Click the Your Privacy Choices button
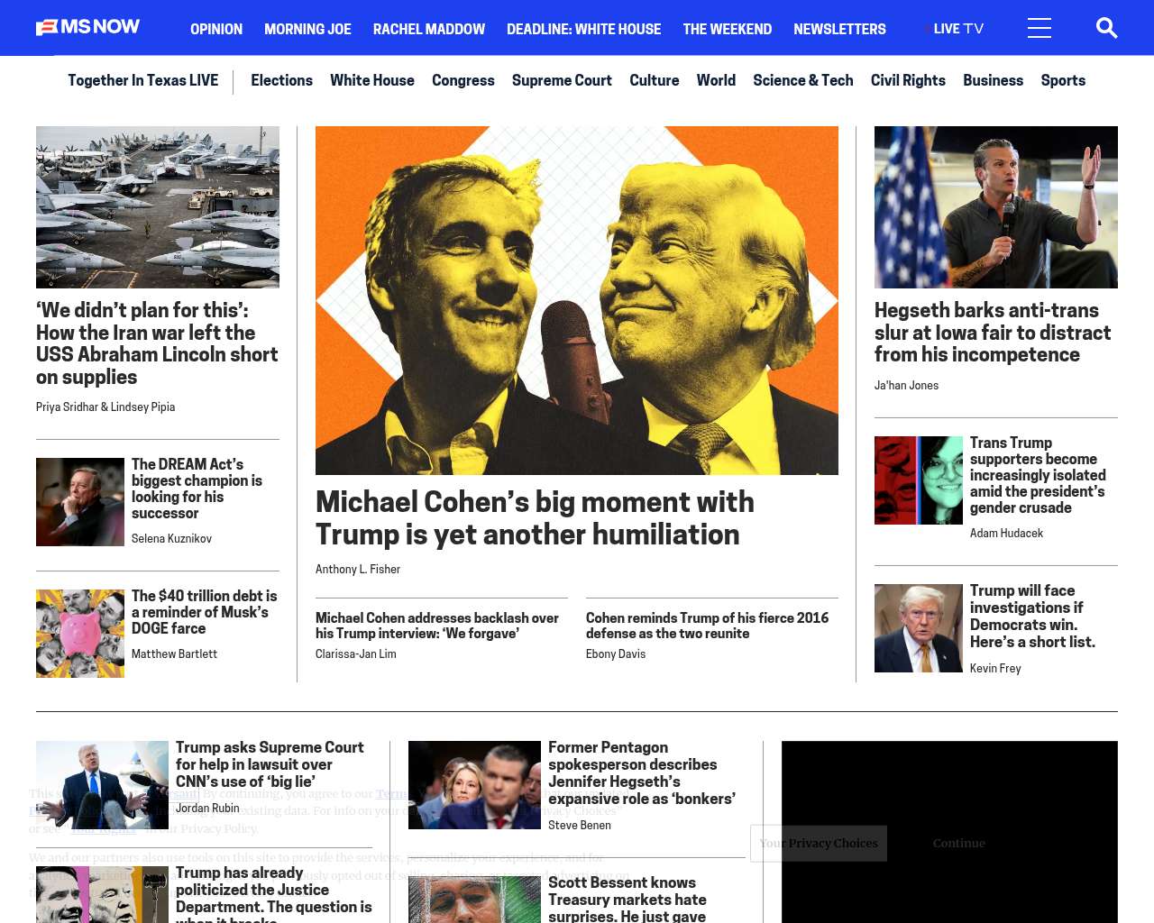This screenshot has width=1154, height=923. tap(819, 844)
